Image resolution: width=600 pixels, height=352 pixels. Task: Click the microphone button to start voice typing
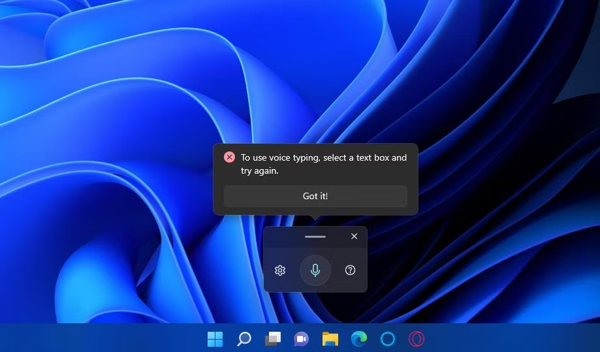315,270
